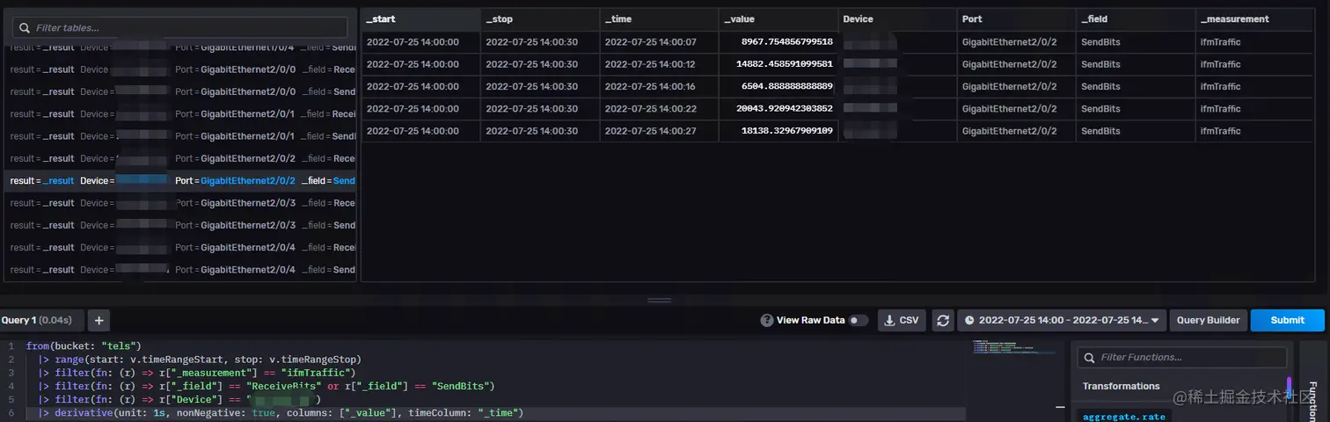
Task: Click the Transformations section heading
Action: click(1121, 386)
